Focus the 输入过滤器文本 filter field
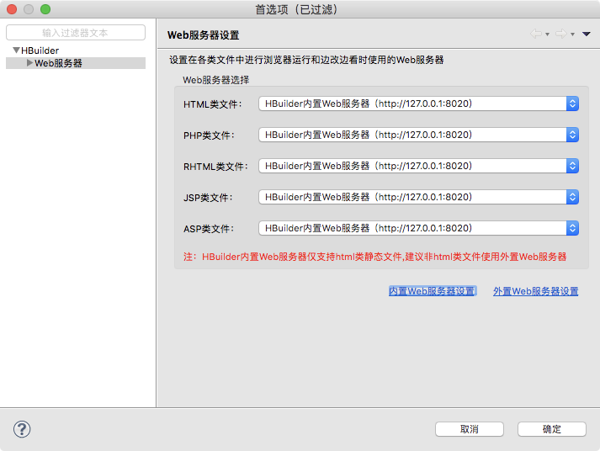600x451 pixels. pos(76,33)
